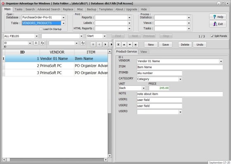
Task: Go to first record in grid navigator
Action: coord(93,45)
